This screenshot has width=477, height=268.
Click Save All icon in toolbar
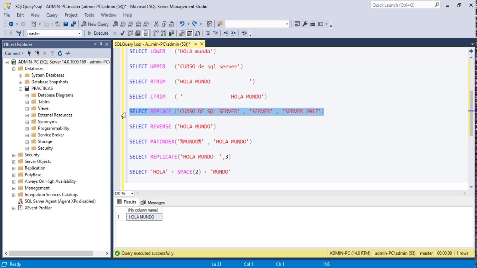pyautogui.click(x=73, y=24)
